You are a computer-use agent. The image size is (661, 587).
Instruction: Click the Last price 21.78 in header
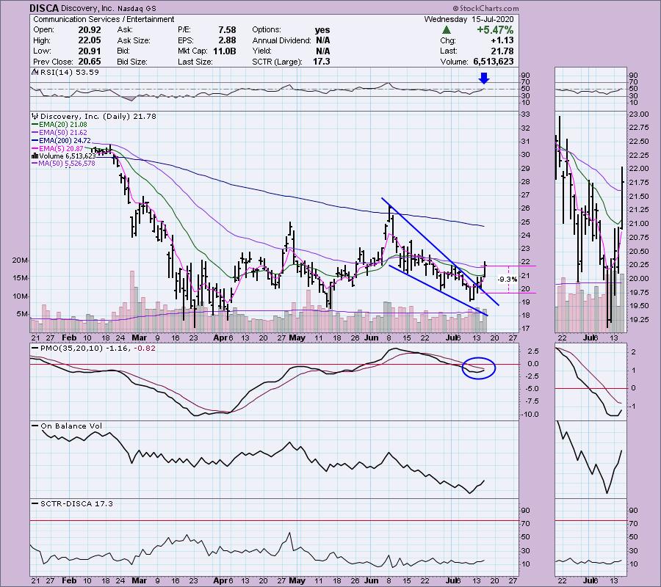(502, 51)
